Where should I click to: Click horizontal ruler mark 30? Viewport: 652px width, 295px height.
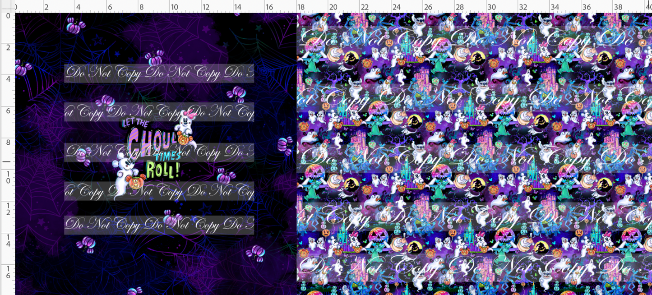(492, 7)
